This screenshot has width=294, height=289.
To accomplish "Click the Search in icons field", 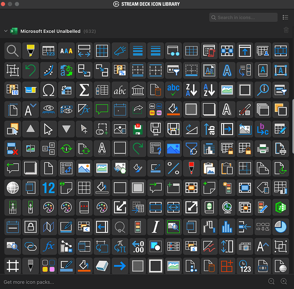I will 243,17.
